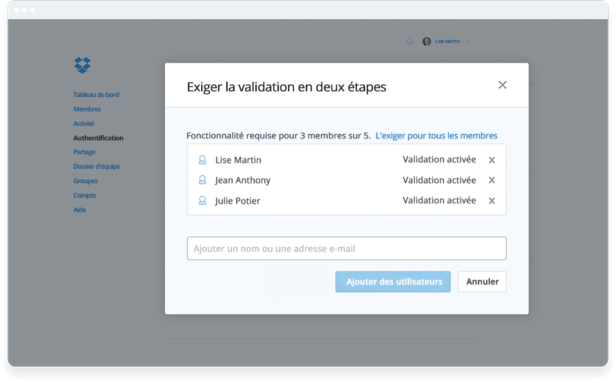
Task: Dismiss the validation dialog with the X
Action: pyautogui.click(x=503, y=85)
